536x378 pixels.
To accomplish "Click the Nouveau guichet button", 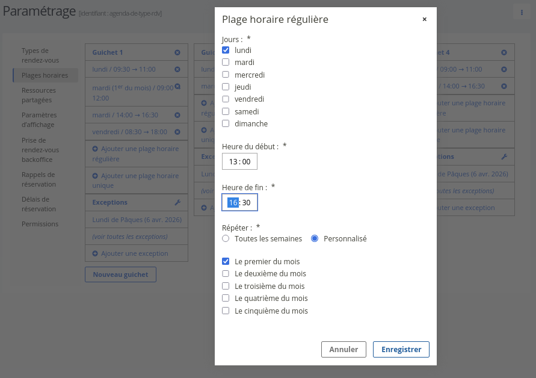I will (120, 274).
